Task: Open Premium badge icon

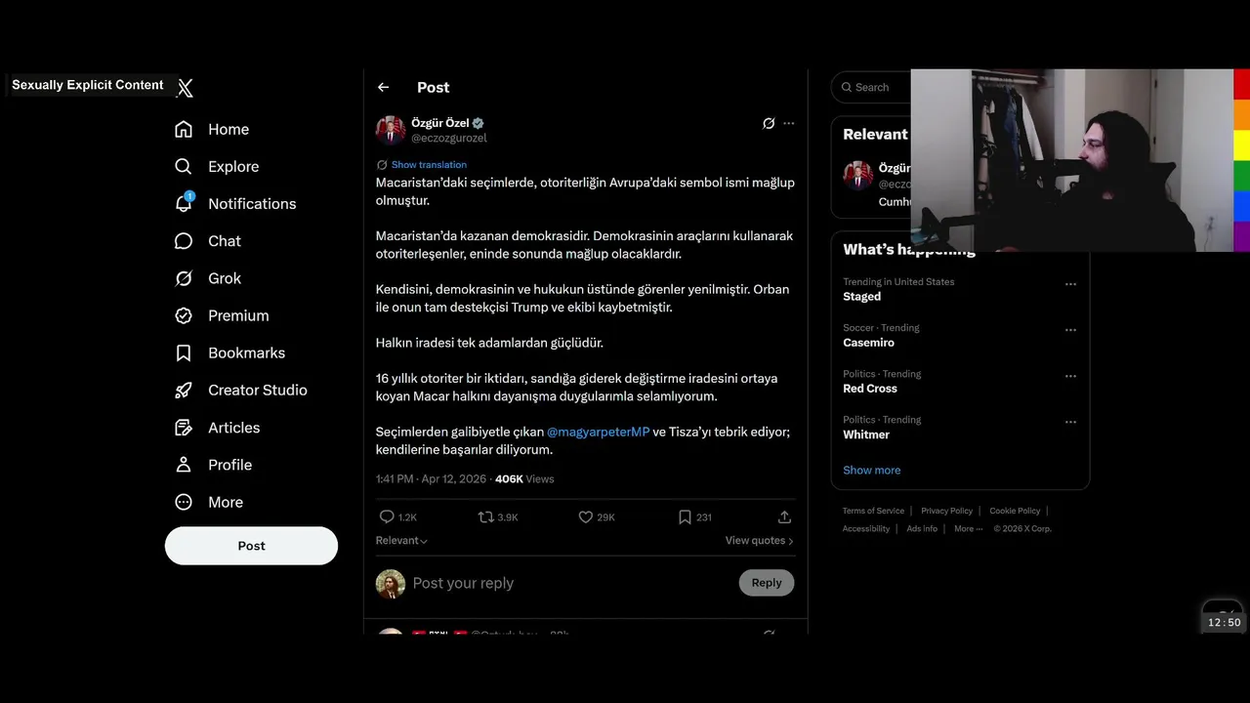Action: coord(184,315)
